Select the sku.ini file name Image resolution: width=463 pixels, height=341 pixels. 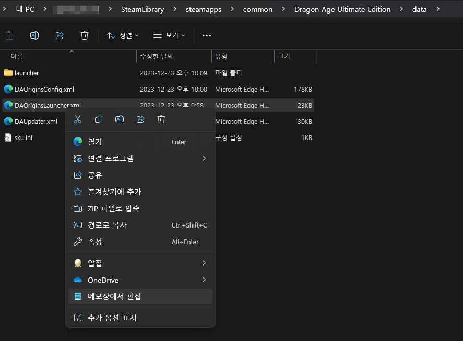click(23, 137)
